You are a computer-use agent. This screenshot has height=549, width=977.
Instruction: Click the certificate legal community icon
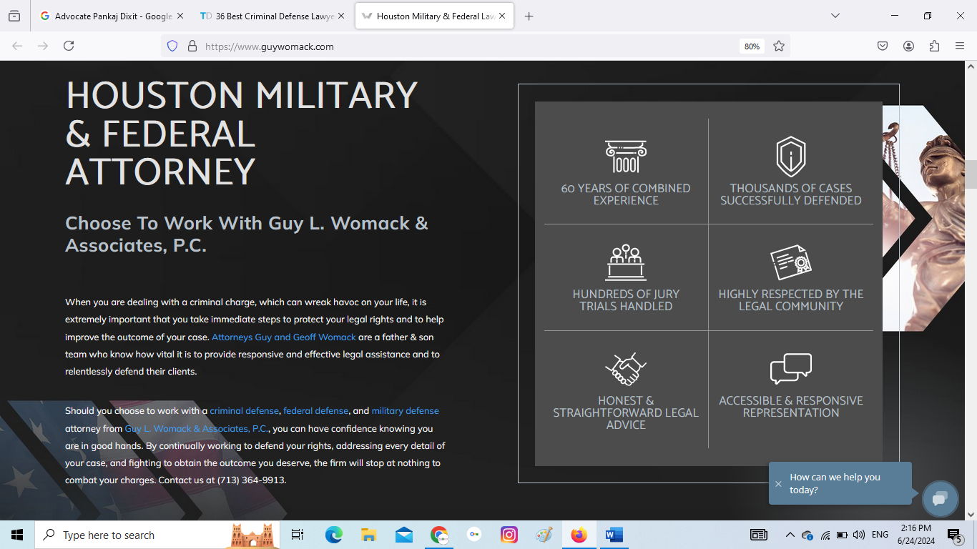pos(791,262)
